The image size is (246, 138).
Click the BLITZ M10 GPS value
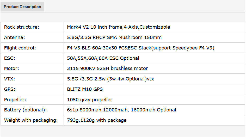point(85,89)
